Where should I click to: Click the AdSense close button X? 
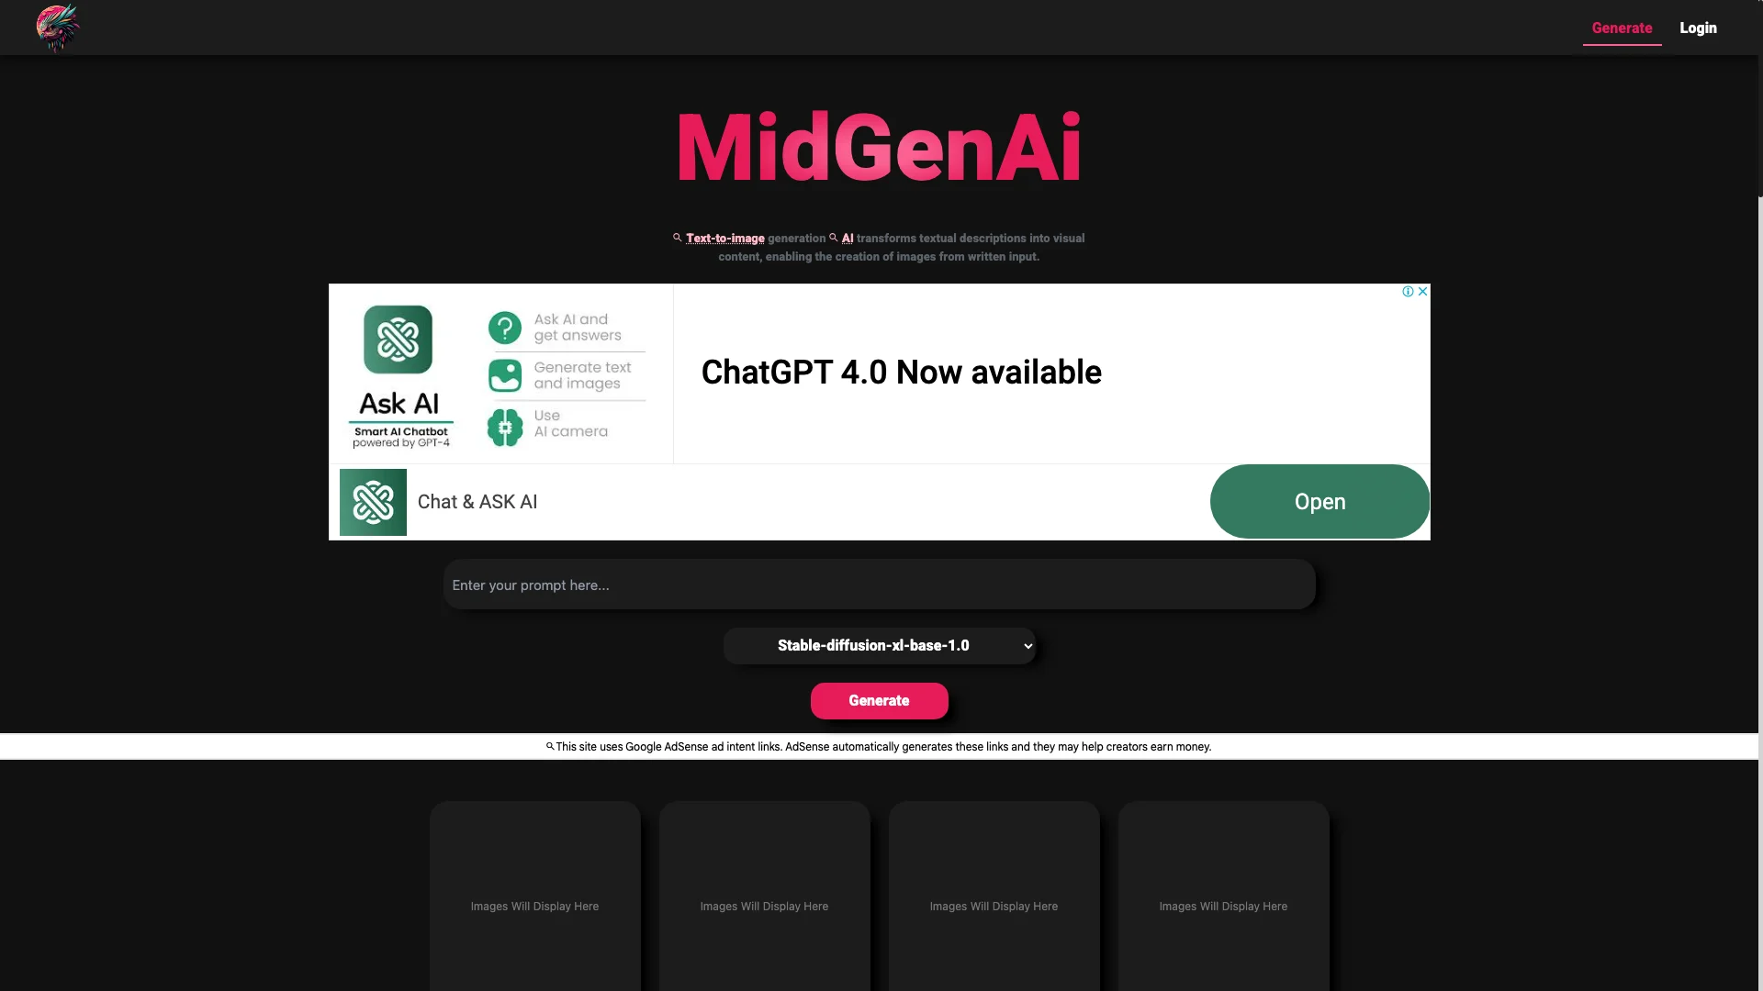coord(1422,292)
